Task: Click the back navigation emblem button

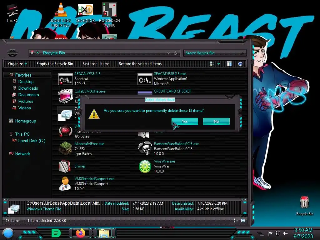Action: [x=12, y=53]
